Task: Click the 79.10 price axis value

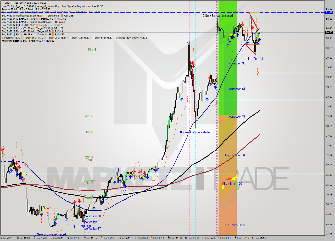Action: pyautogui.click(x=329, y=87)
